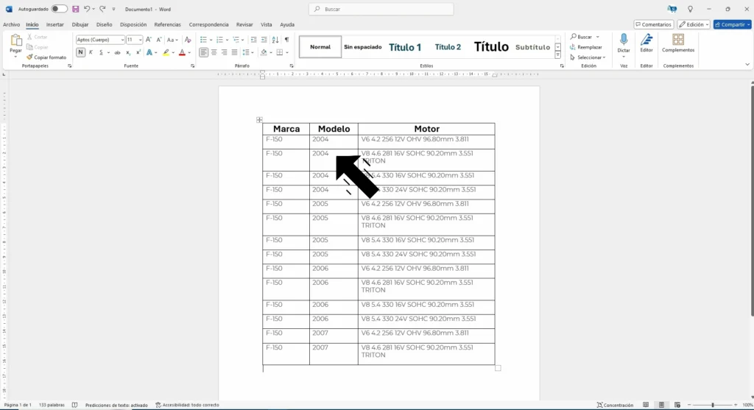Open the font size dropdown
Viewport: 754px width, 410px height.
point(140,40)
